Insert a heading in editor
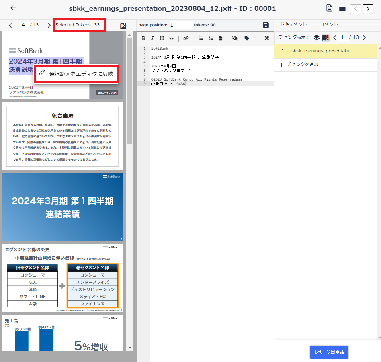Screen dimensions: 381x362 click(162, 38)
